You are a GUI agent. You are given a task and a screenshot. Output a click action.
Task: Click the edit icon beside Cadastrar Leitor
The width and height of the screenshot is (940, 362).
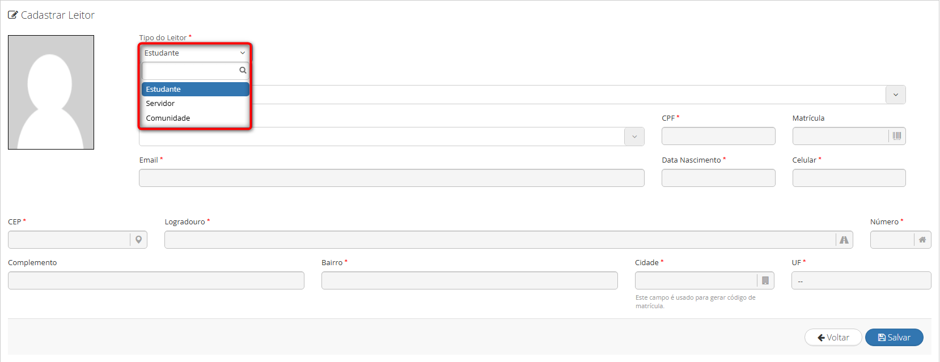point(12,15)
